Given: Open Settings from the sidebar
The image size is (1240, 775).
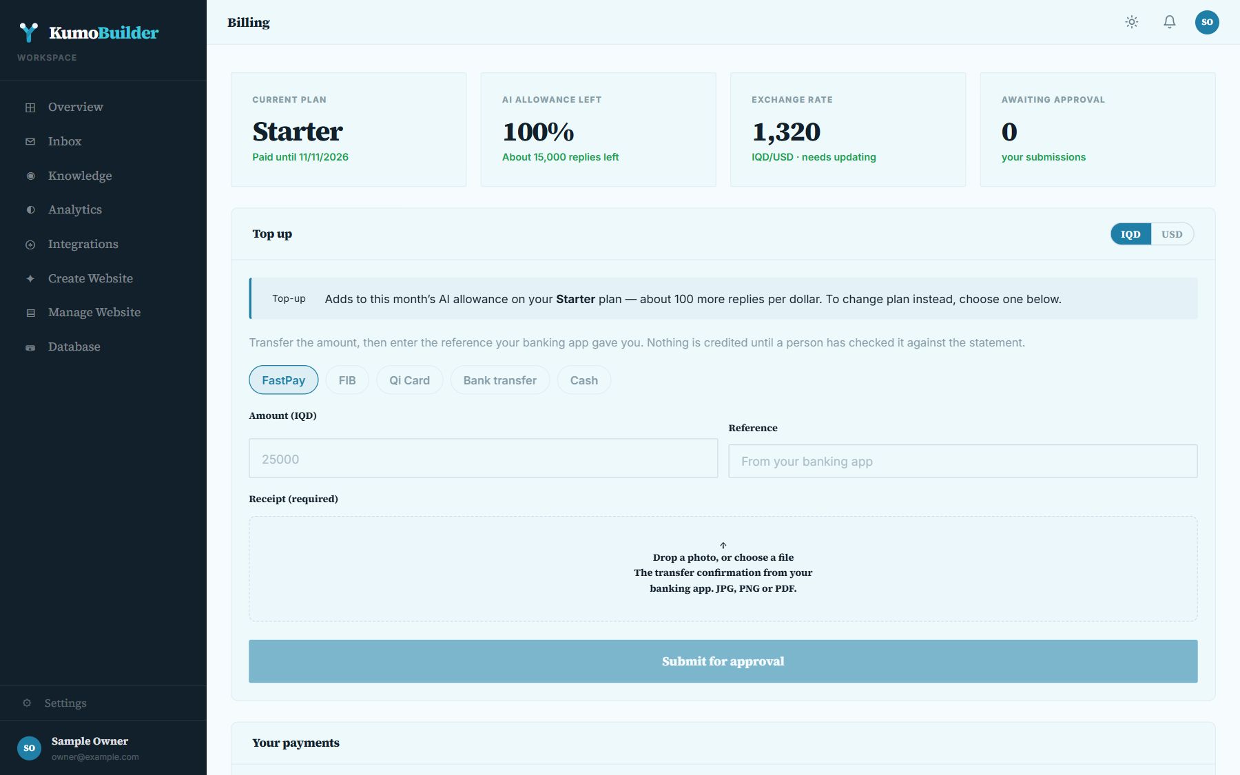Looking at the screenshot, I should coord(103,703).
